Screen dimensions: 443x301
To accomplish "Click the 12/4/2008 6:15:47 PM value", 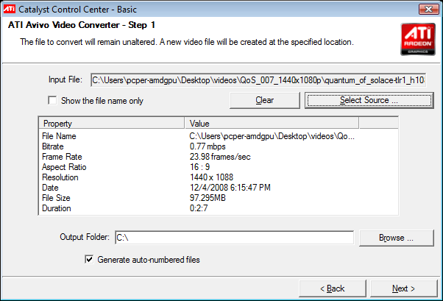I will (x=230, y=188).
